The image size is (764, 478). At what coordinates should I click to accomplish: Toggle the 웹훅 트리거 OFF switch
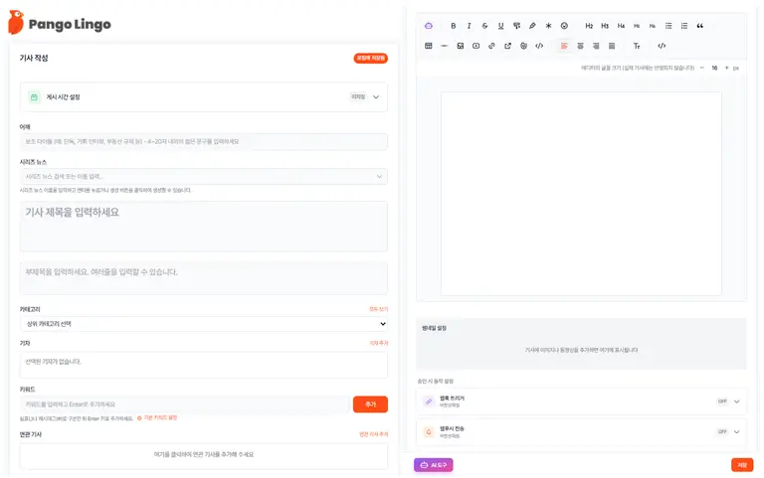[x=722, y=401]
